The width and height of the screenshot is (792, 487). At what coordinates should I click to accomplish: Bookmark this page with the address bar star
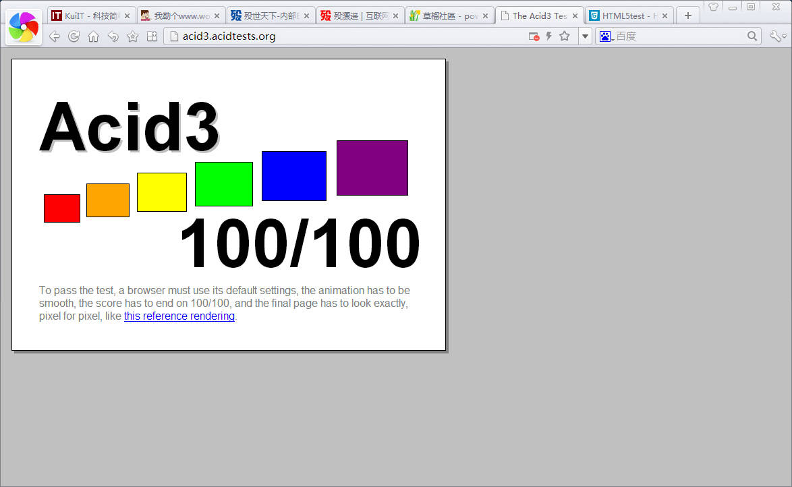pos(565,36)
